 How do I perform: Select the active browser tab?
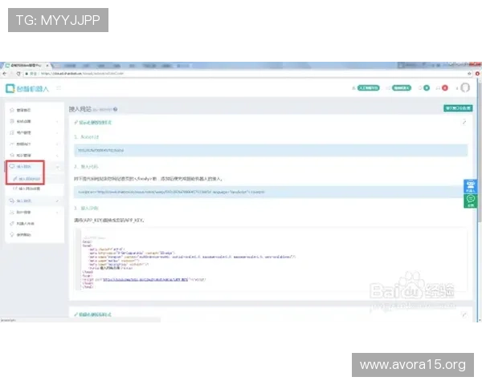27,66
